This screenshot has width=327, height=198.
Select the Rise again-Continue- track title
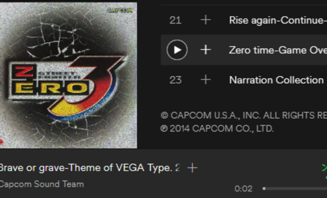point(277,20)
